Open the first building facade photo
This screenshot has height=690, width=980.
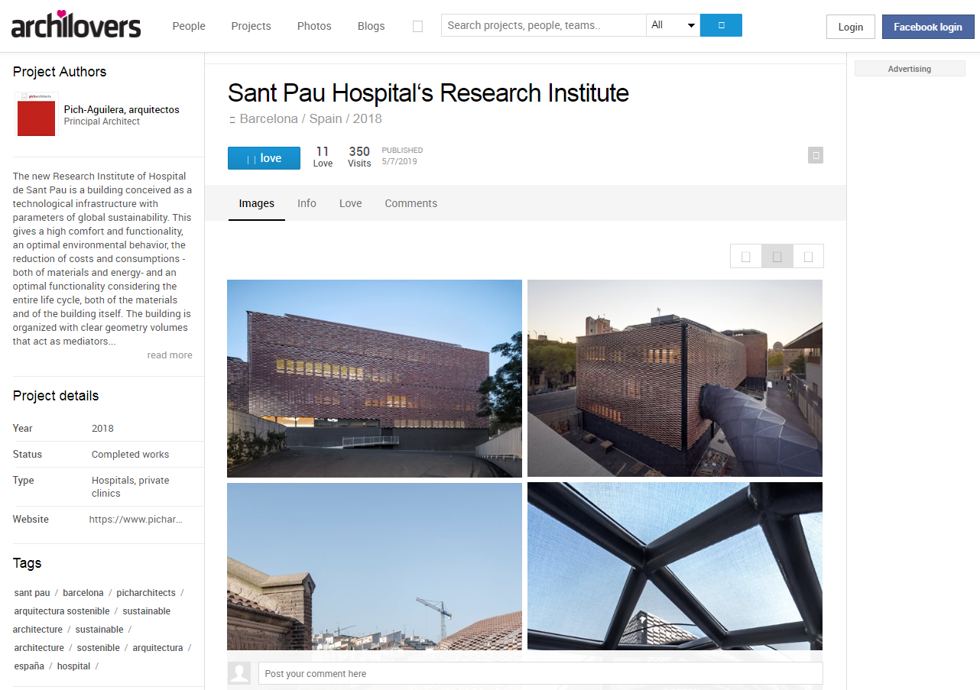375,378
